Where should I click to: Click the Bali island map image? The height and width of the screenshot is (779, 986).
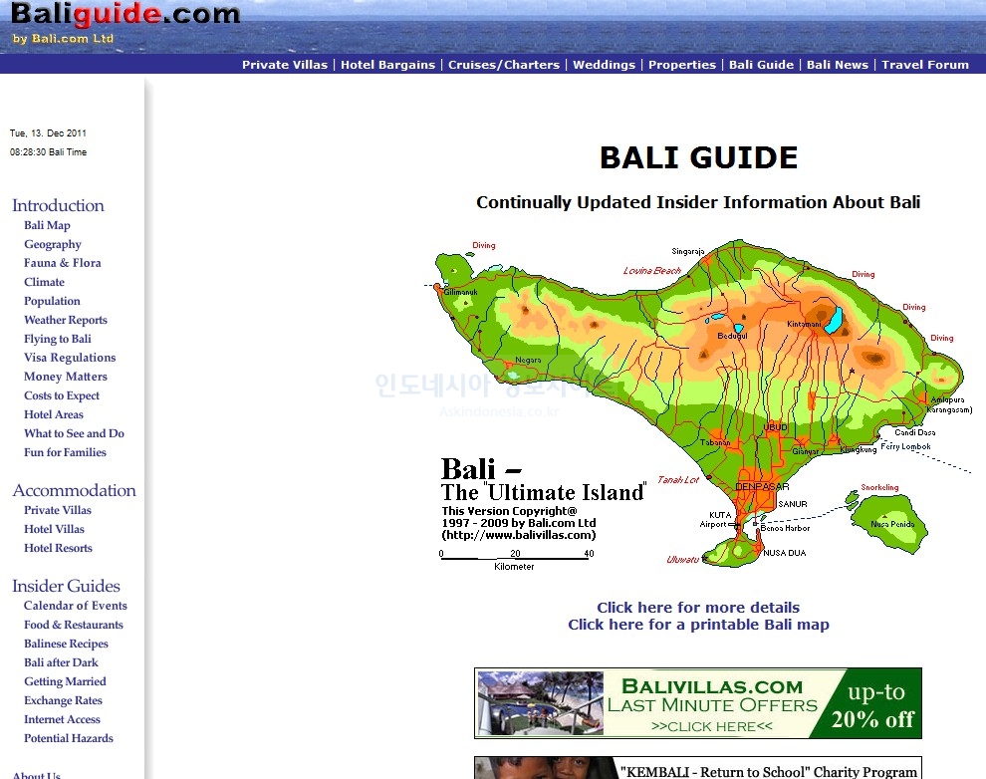698,403
